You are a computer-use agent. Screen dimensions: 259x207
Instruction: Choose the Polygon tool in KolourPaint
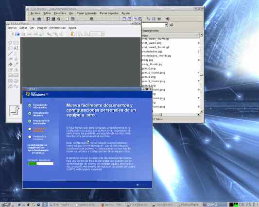(x=10, y=81)
